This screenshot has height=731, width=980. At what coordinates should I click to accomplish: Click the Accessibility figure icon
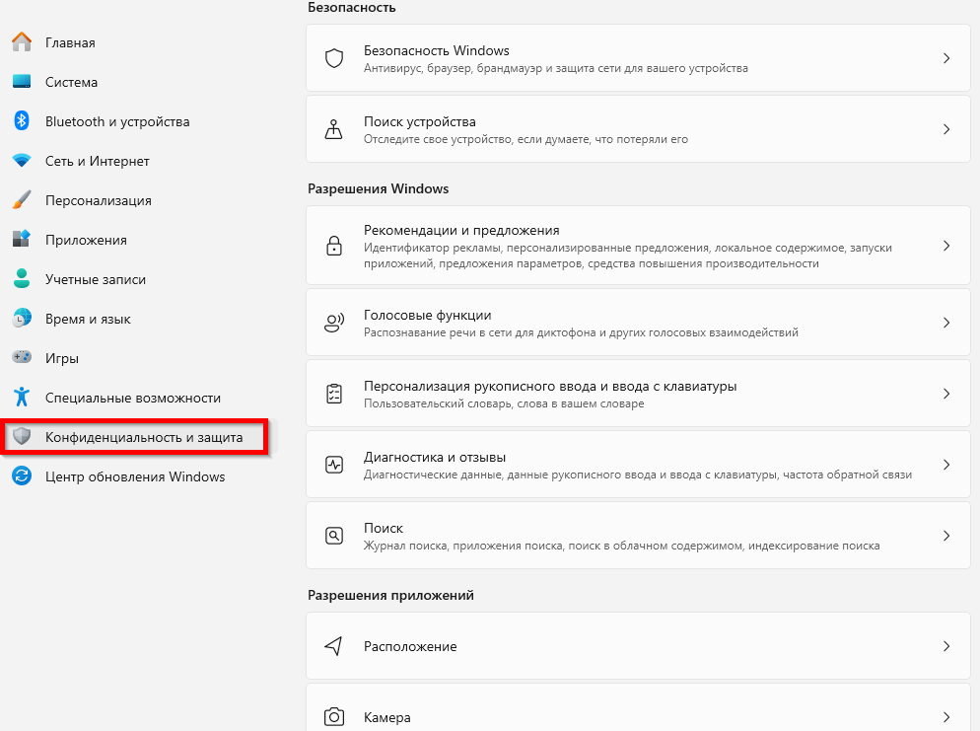pyautogui.click(x=22, y=398)
